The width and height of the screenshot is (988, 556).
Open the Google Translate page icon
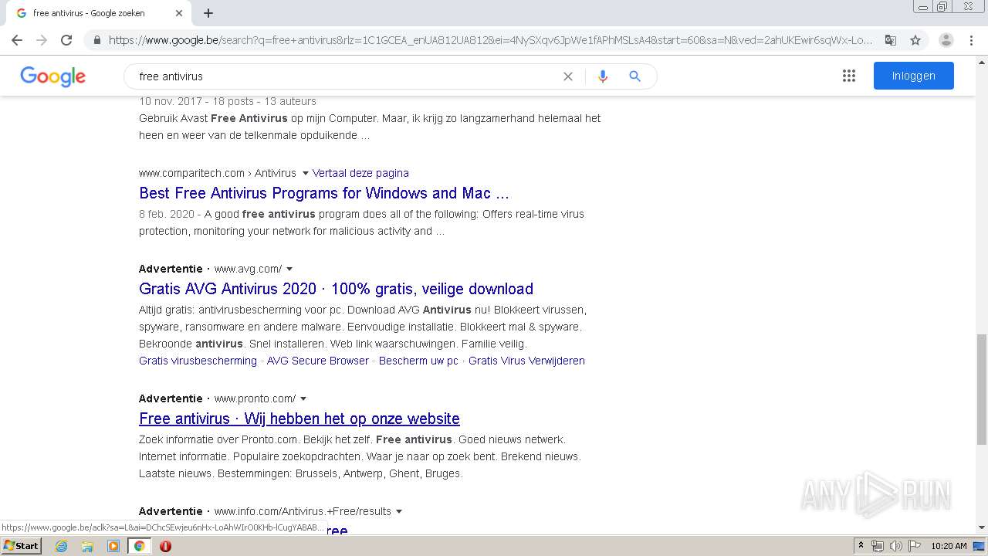(891, 40)
